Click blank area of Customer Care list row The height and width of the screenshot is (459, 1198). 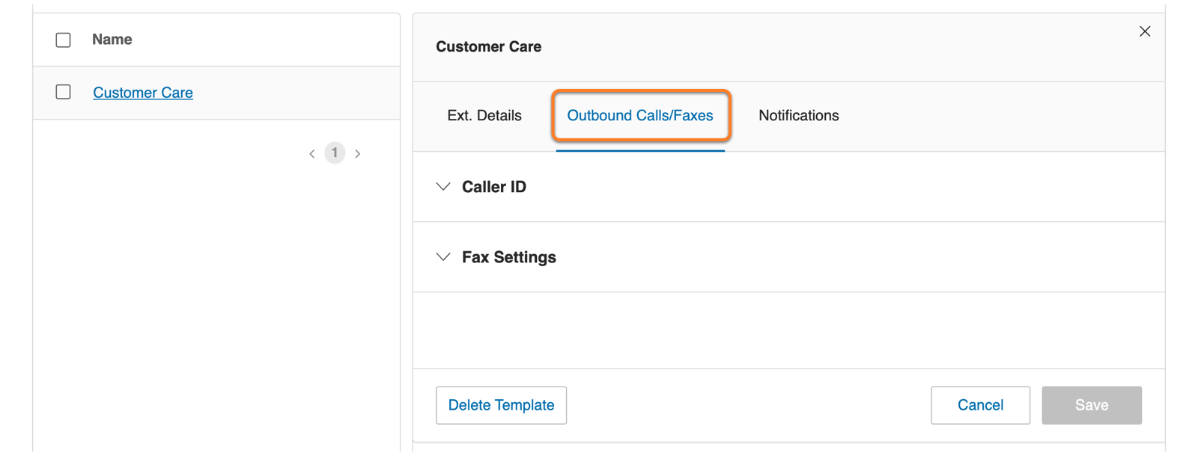click(299, 93)
